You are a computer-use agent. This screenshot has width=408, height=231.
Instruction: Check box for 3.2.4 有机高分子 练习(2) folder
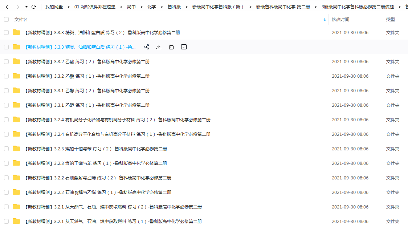(x=7, y=120)
